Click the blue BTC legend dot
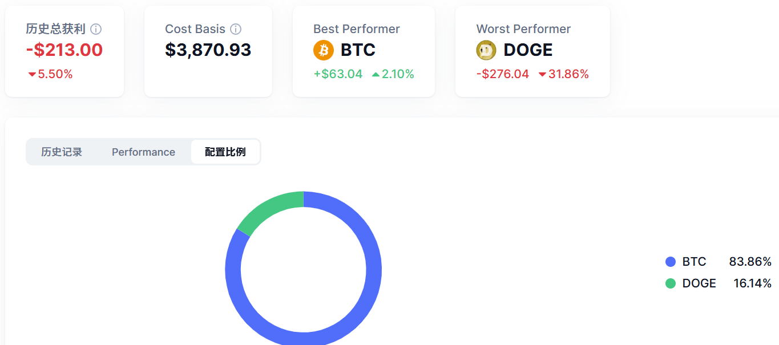The width and height of the screenshot is (779, 345). tap(671, 262)
